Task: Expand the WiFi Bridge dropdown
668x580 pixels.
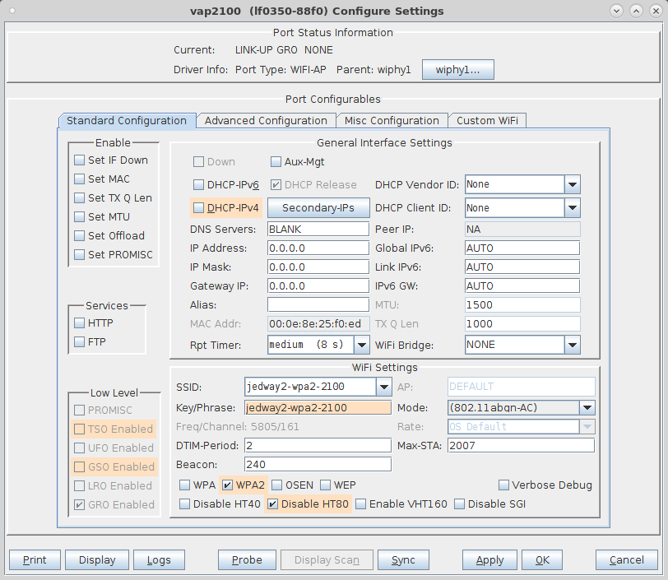Action: pos(572,345)
